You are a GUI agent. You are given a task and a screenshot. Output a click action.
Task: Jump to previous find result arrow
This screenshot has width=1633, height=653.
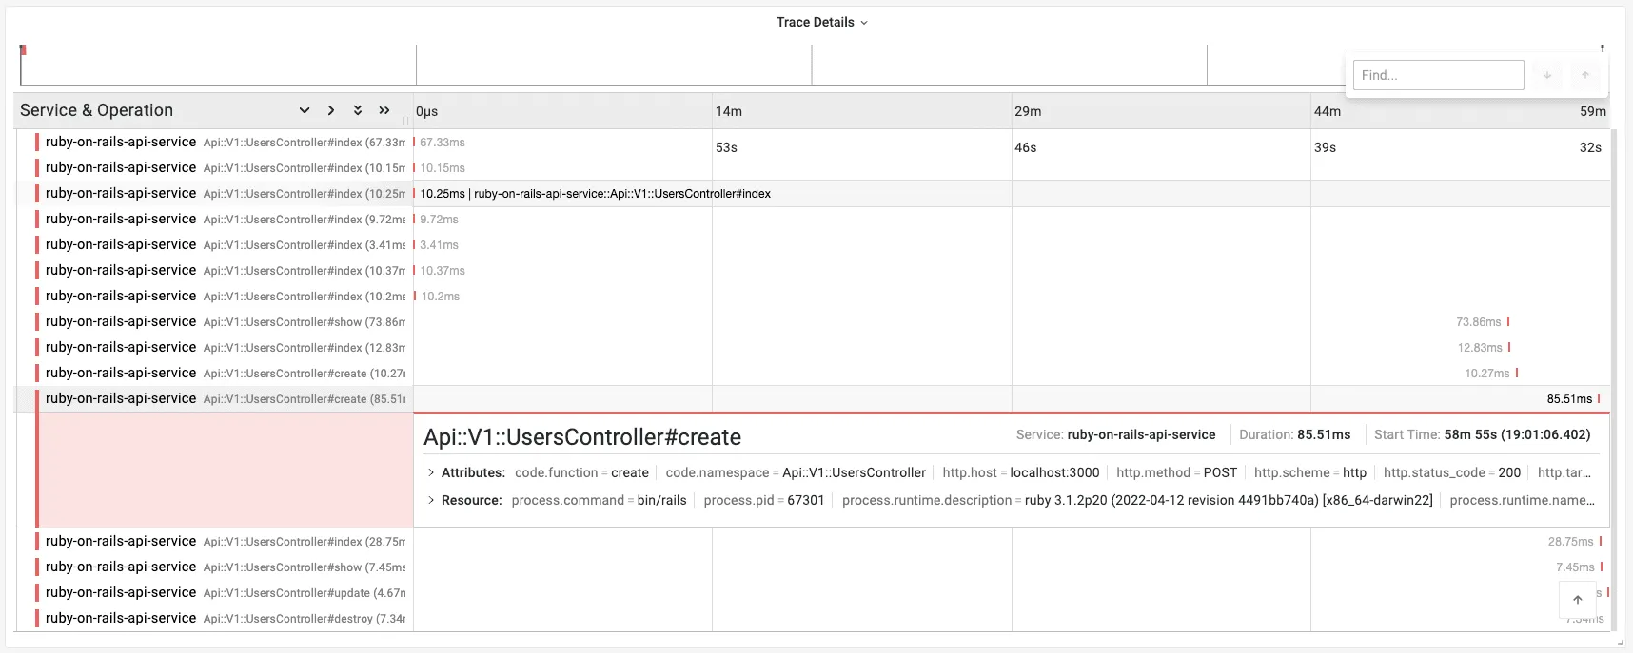1585,75
